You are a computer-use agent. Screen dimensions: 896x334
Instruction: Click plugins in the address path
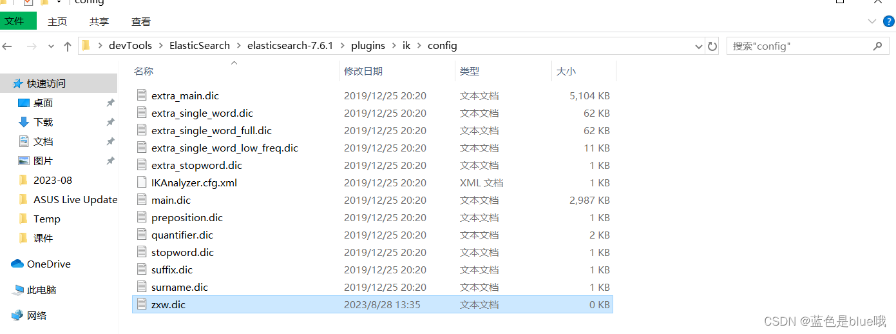pos(368,46)
